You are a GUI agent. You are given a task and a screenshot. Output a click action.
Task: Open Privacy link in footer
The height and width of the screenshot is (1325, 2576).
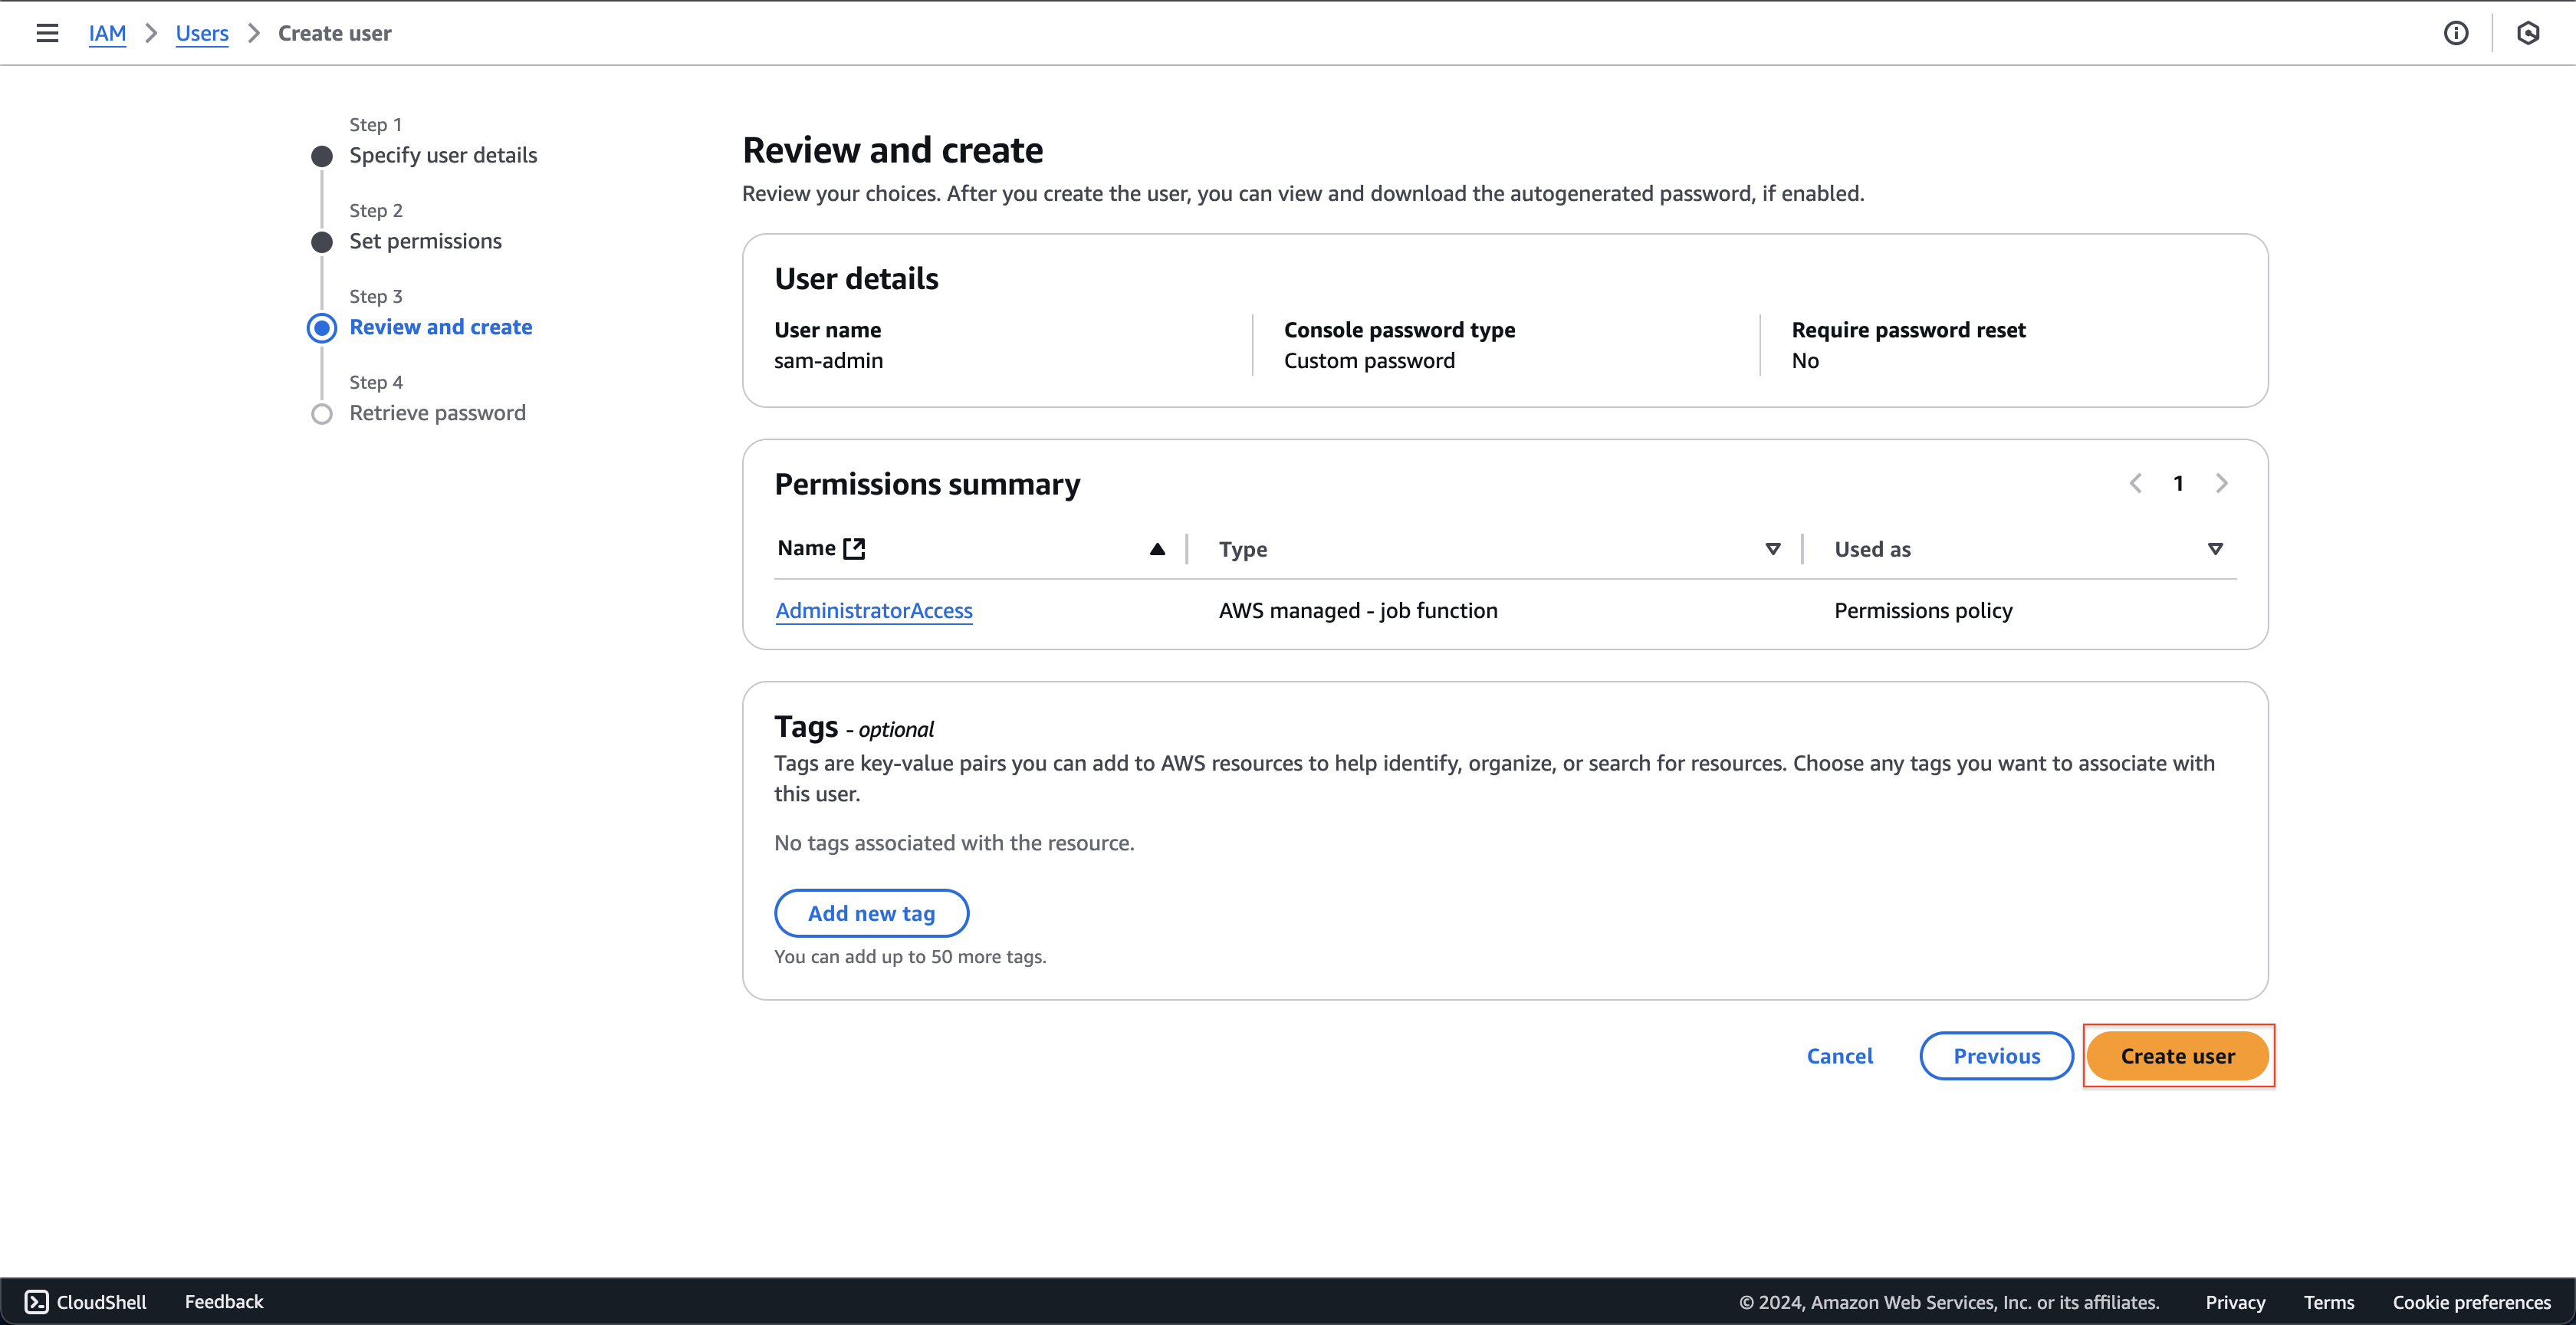2235,1302
